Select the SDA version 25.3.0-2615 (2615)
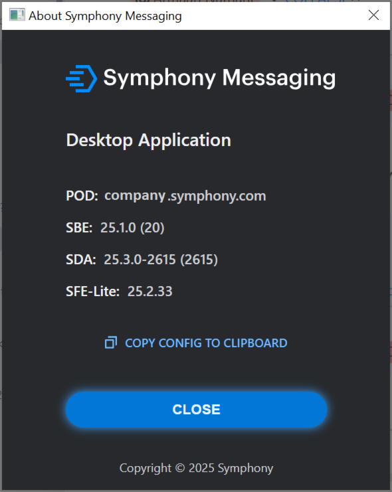 pos(161,260)
